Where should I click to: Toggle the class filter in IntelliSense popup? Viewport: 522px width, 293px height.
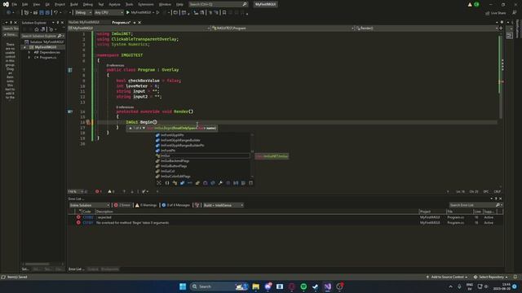click(175, 183)
